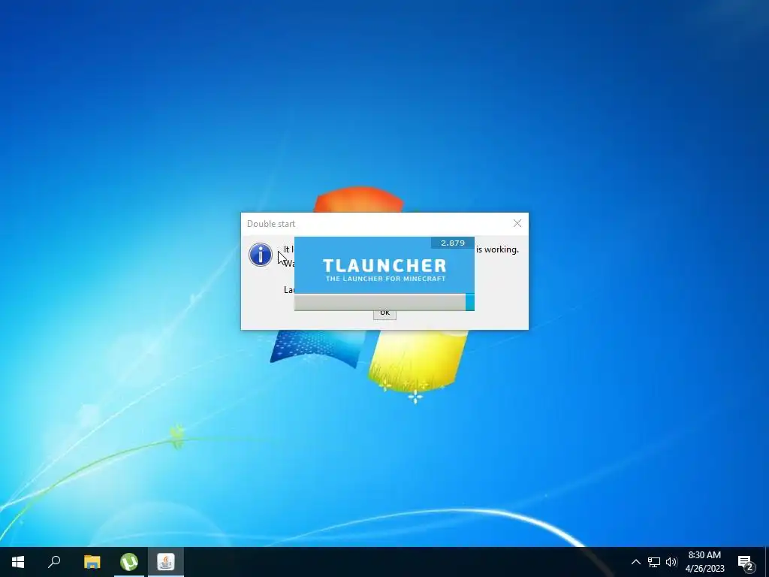Open File Explorer from the taskbar
The width and height of the screenshot is (769, 577).
tap(92, 562)
